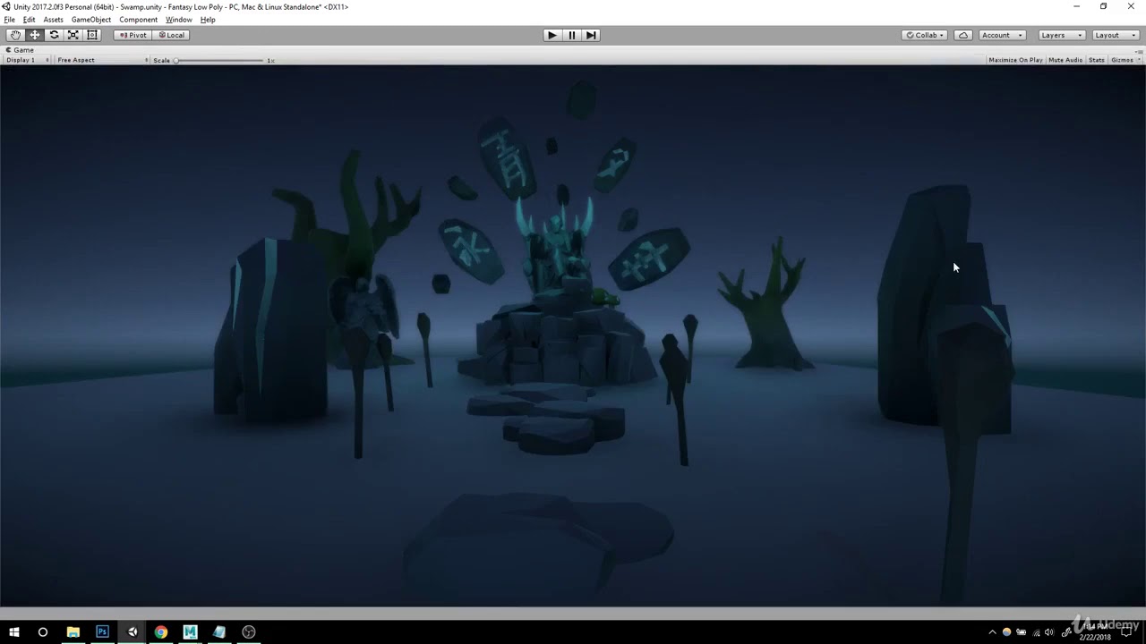1146x644 pixels.
Task: Open Game view panel options menu
Action: point(1140,50)
